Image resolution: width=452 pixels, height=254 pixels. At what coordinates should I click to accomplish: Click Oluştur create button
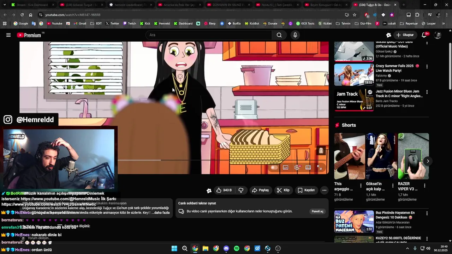click(405, 35)
